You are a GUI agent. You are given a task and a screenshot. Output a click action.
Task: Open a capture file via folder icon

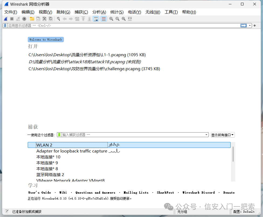(32, 19)
